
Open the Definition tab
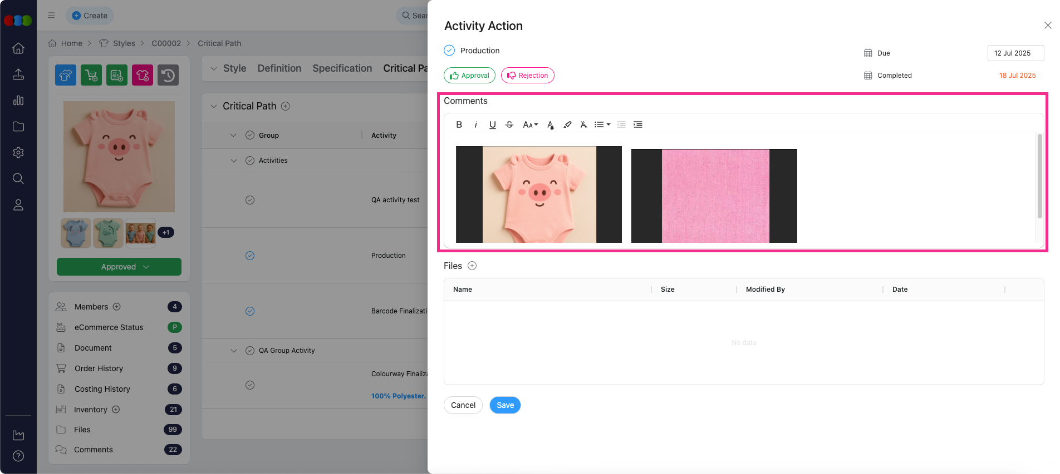pos(279,68)
